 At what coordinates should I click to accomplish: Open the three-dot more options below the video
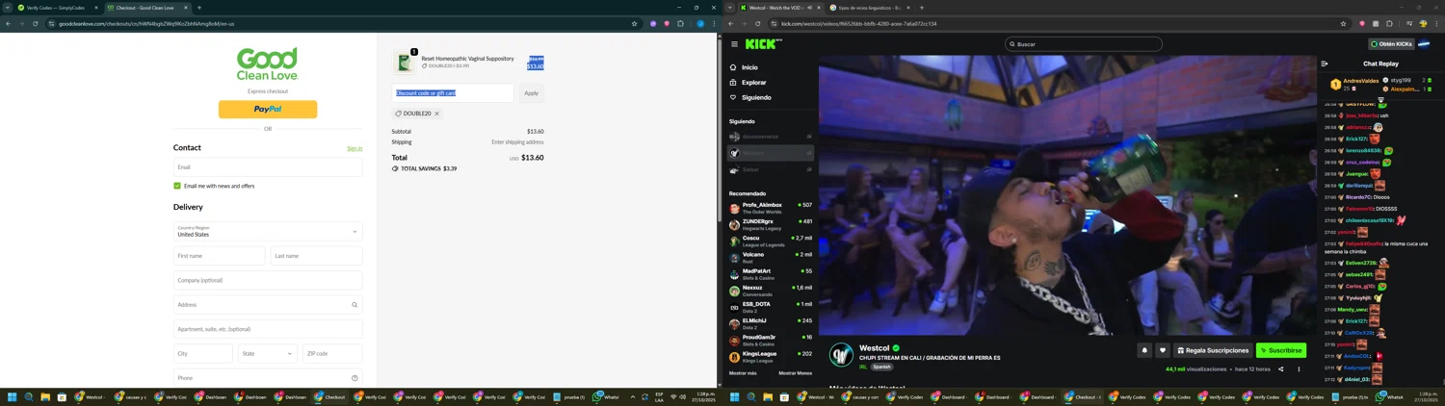click(x=1299, y=369)
